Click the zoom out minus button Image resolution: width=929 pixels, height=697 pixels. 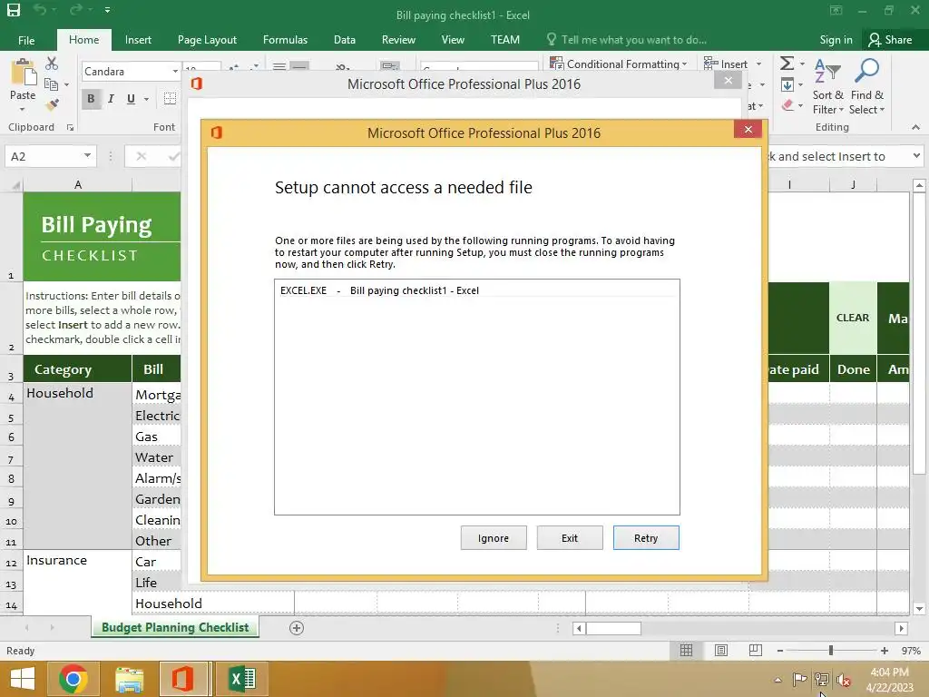779,651
